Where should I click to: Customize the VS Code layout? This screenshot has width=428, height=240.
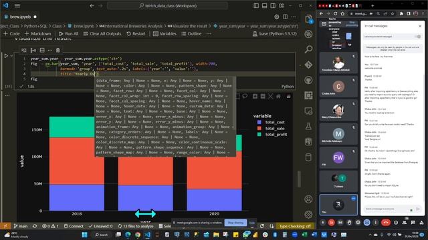coord(282,6)
